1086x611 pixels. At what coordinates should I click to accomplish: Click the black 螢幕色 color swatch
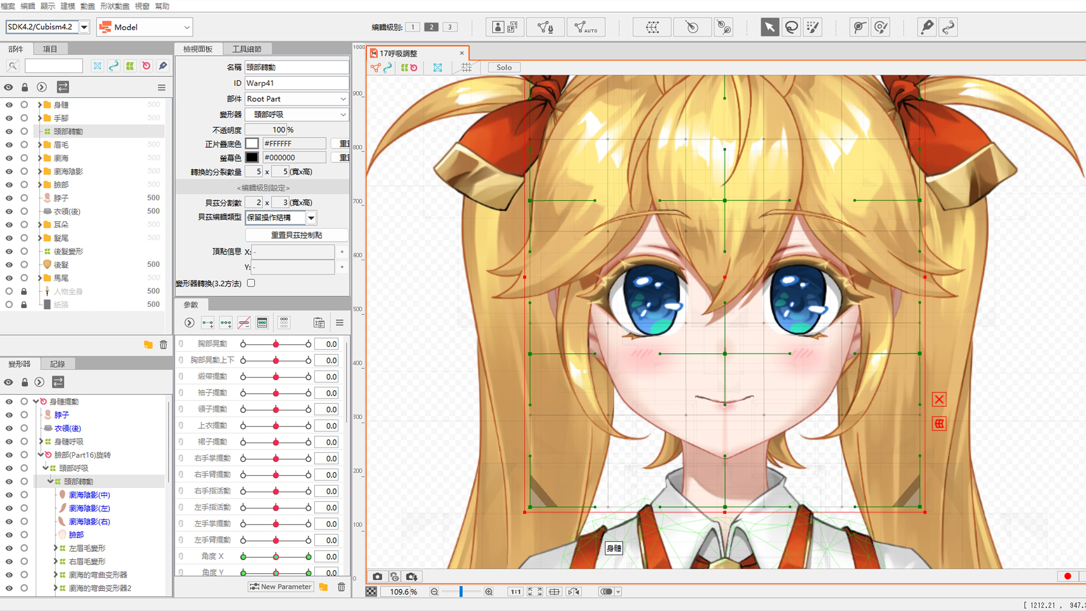[252, 157]
